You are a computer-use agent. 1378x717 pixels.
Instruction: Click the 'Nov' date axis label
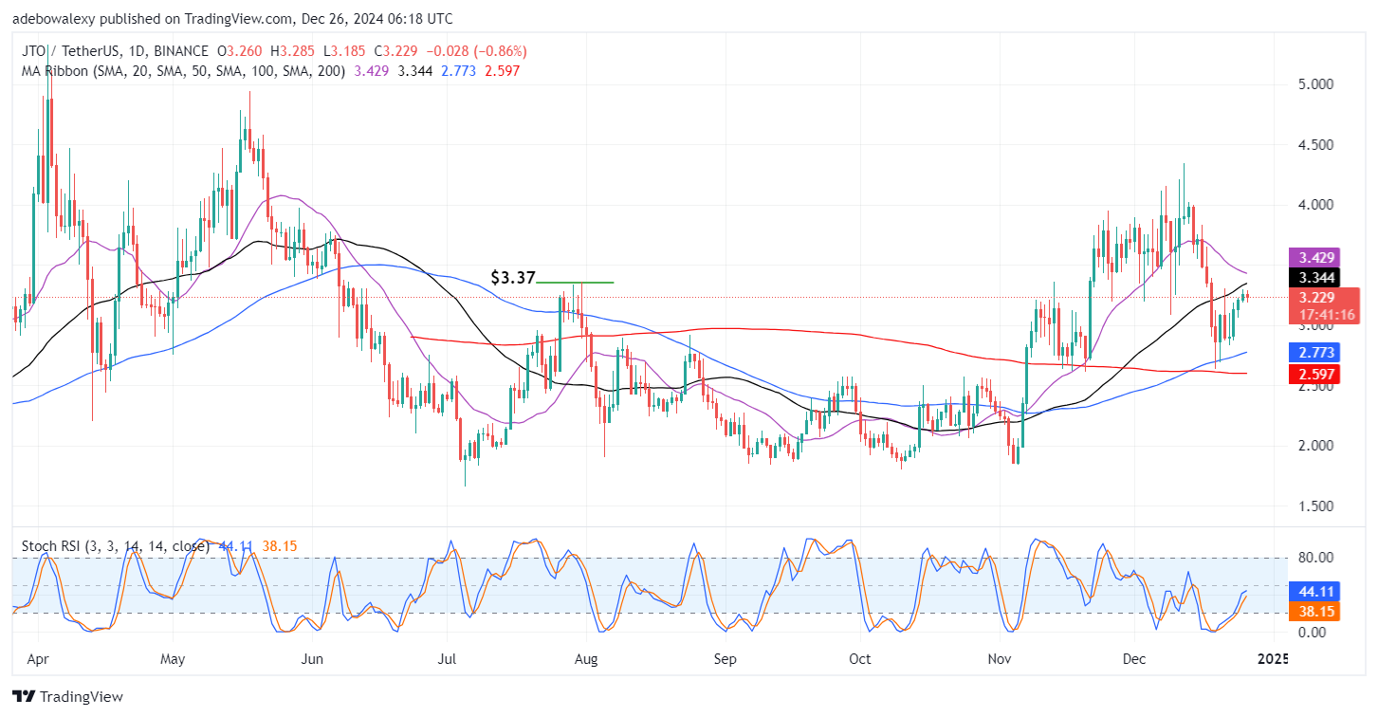[1000, 658]
